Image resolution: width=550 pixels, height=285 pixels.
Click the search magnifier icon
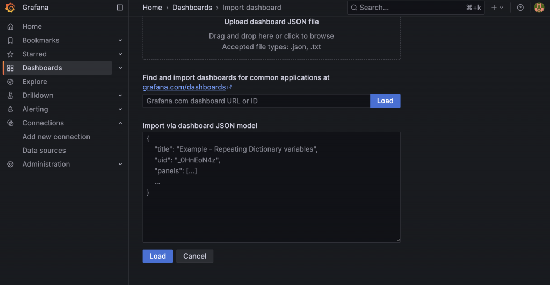[x=354, y=8]
